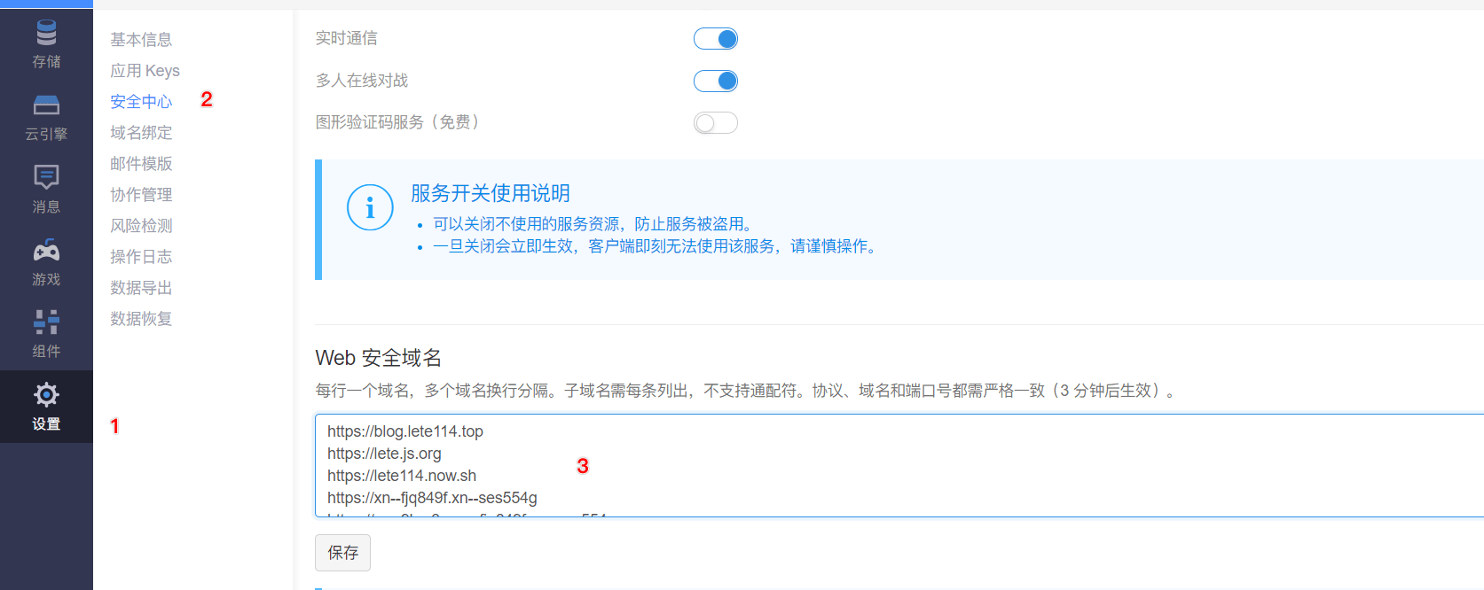Navigate to 协作管理

(x=141, y=195)
